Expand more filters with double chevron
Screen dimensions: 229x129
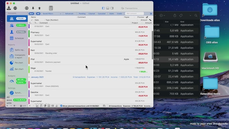151,14
